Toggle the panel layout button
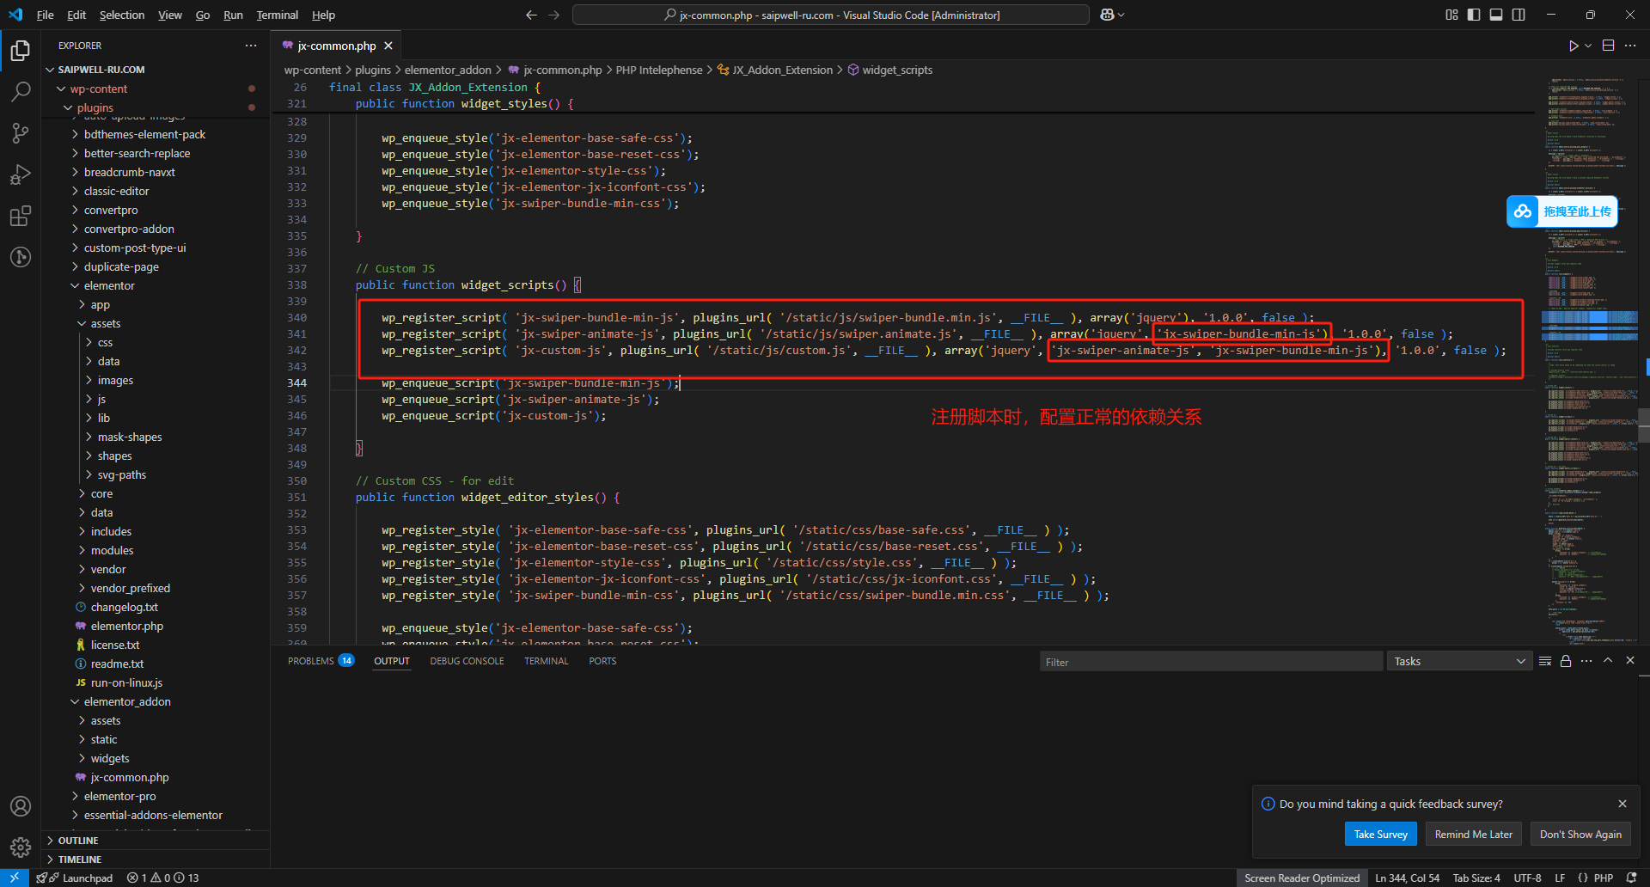The image size is (1650, 887). click(1496, 15)
